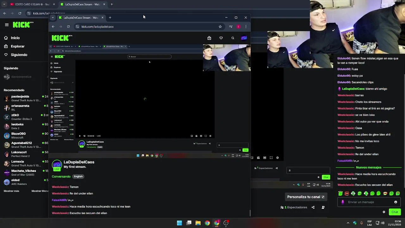Click purple identity icon in chat input
The height and width of the screenshot is (228, 405).
click(x=343, y=202)
